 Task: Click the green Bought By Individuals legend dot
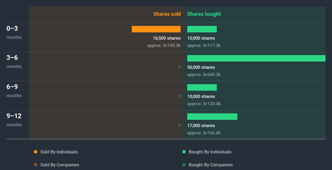184,152
